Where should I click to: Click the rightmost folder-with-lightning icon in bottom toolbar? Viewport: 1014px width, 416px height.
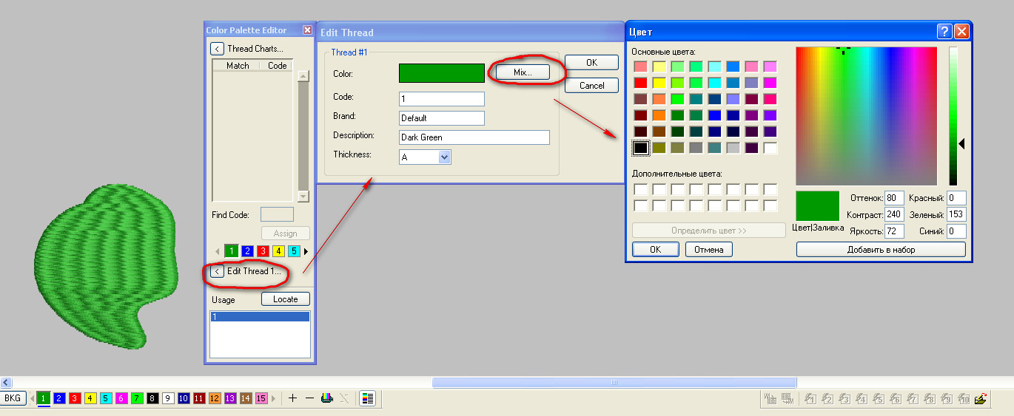pyautogui.click(x=981, y=399)
